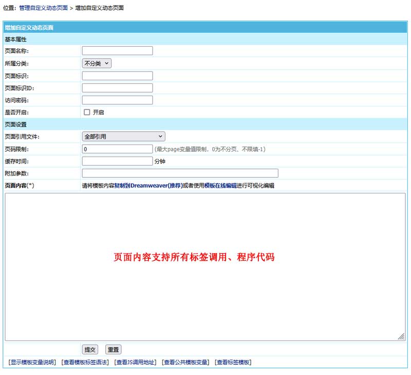
Task: Show 显示模板变量说明 link
Action: click(x=32, y=362)
